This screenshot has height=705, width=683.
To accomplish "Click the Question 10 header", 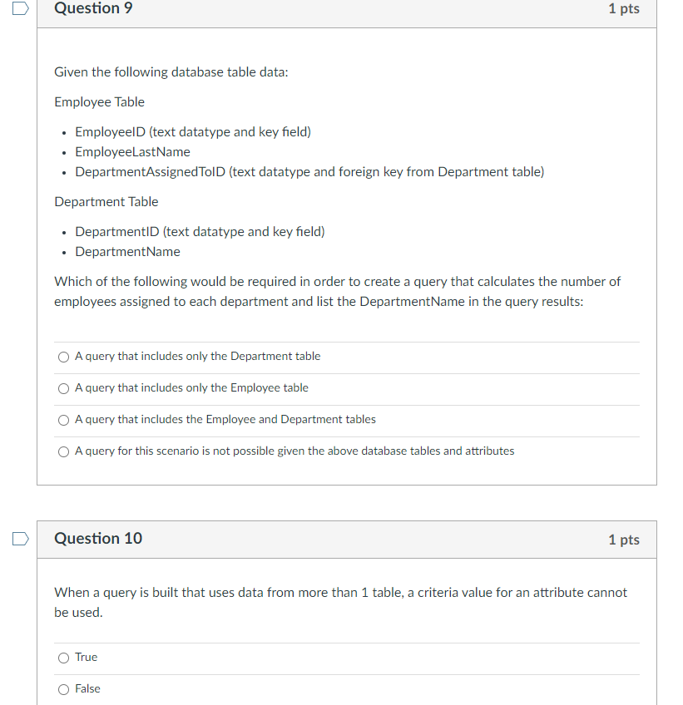I will tap(98, 539).
